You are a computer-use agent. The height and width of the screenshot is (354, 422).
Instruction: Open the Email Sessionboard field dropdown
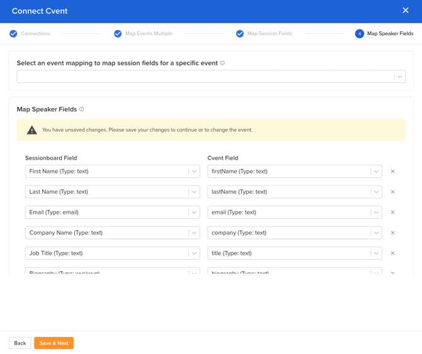tap(113, 212)
